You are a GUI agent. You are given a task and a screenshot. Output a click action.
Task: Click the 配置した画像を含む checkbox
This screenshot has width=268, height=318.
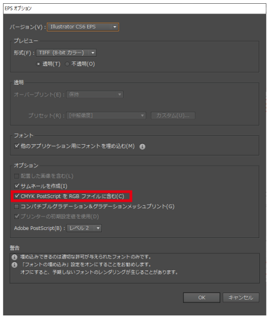(17, 176)
